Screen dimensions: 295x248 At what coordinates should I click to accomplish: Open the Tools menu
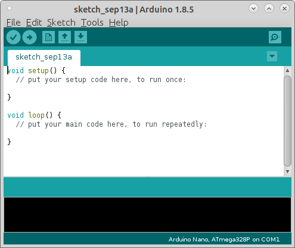pyautogui.click(x=92, y=23)
